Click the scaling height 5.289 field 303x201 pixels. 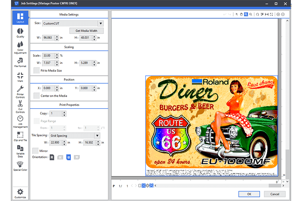[86, 63]
